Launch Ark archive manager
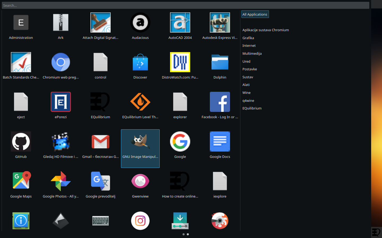382x238 pixels. tap(61, 26)
